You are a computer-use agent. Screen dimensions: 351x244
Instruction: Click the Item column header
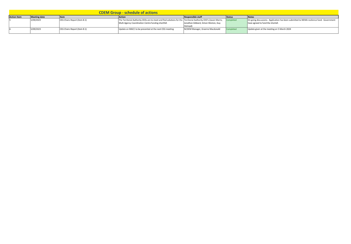tap(62, 17)
